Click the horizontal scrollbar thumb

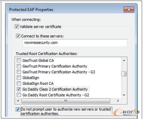[66, 101]
